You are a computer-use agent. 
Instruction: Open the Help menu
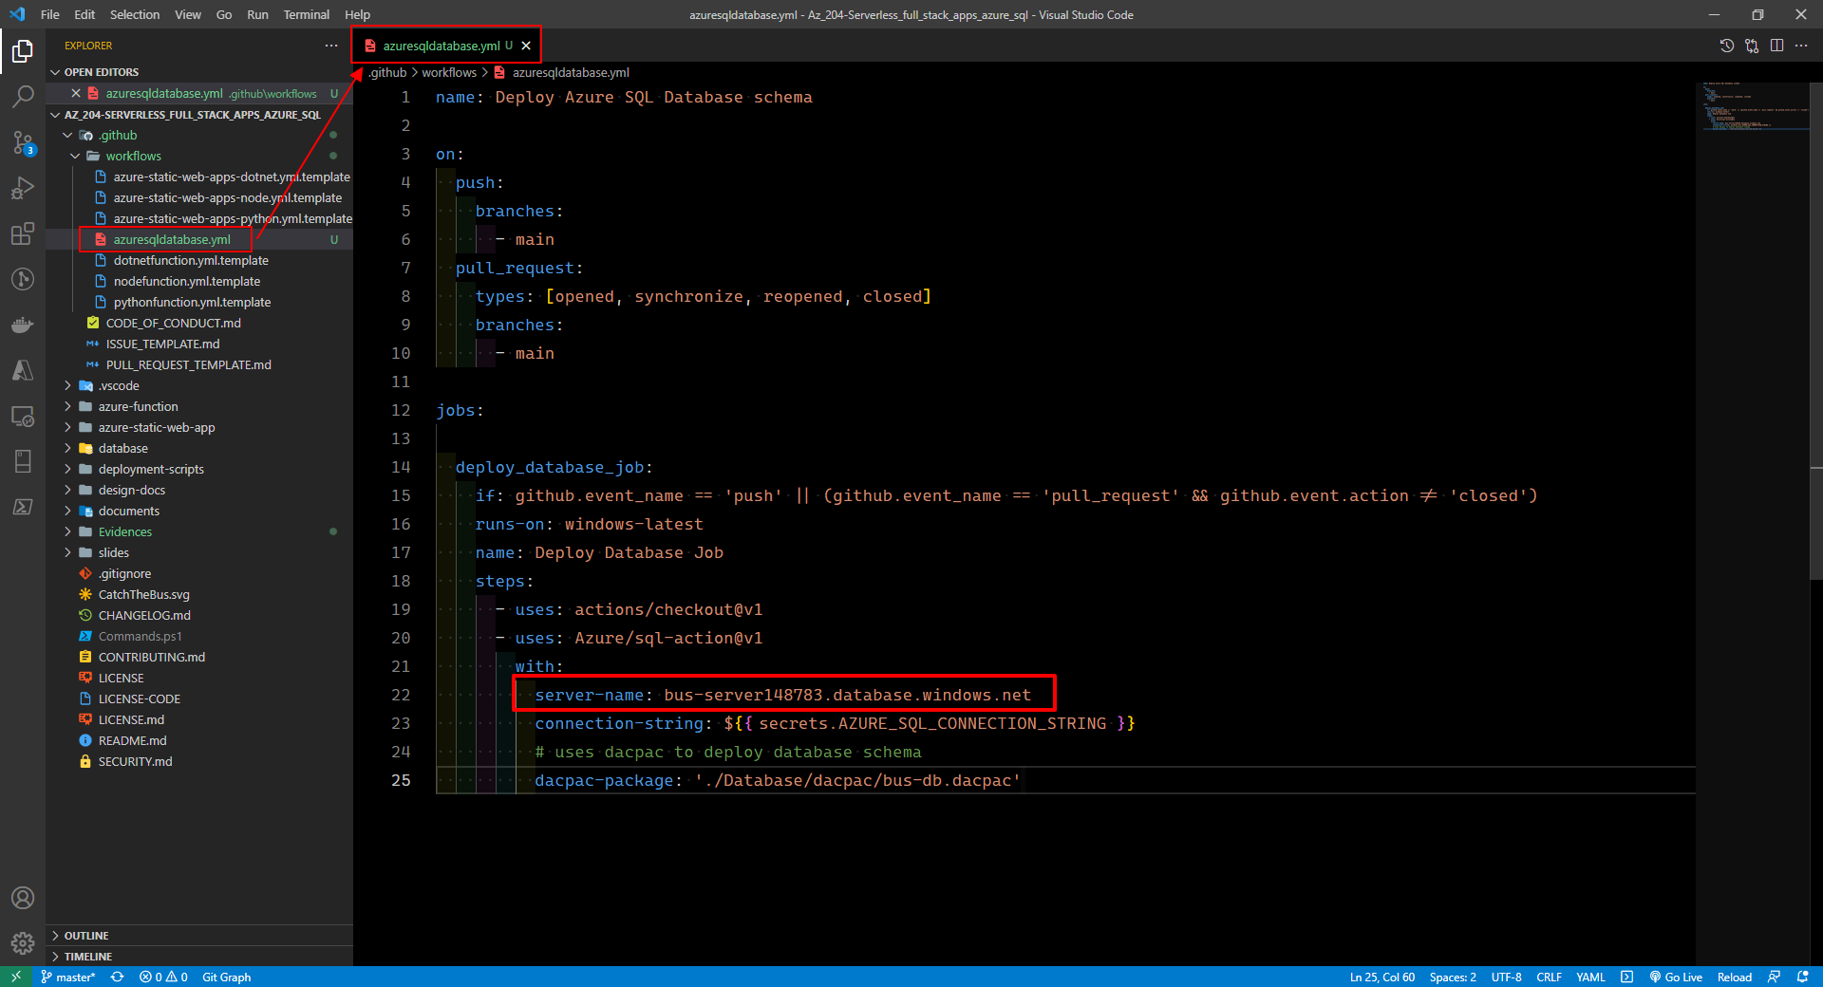(357, 14)
